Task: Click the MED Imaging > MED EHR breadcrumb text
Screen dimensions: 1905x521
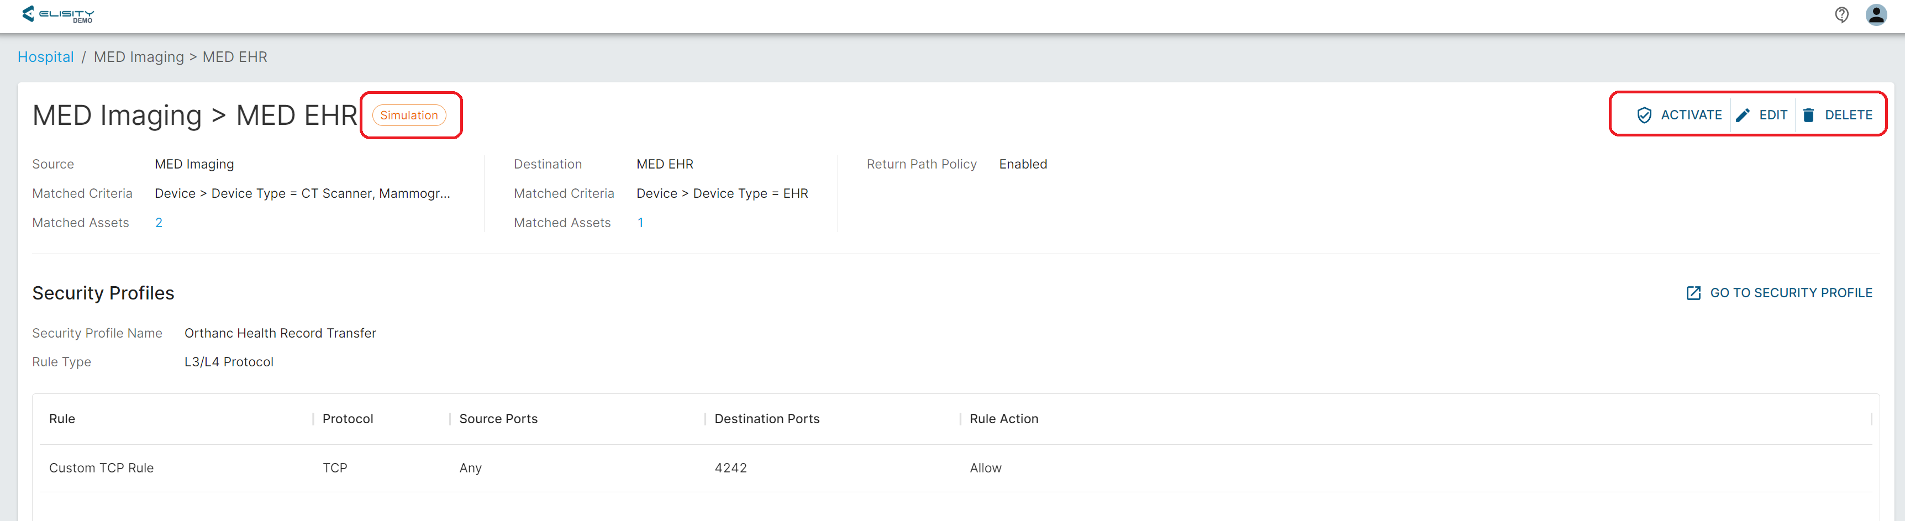Action: 181,57
